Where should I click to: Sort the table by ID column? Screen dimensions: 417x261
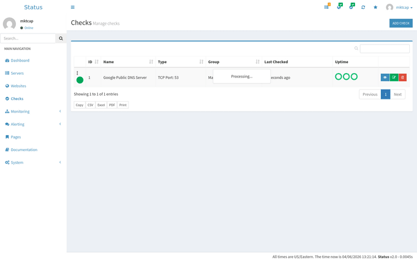(x=93, y=62)
